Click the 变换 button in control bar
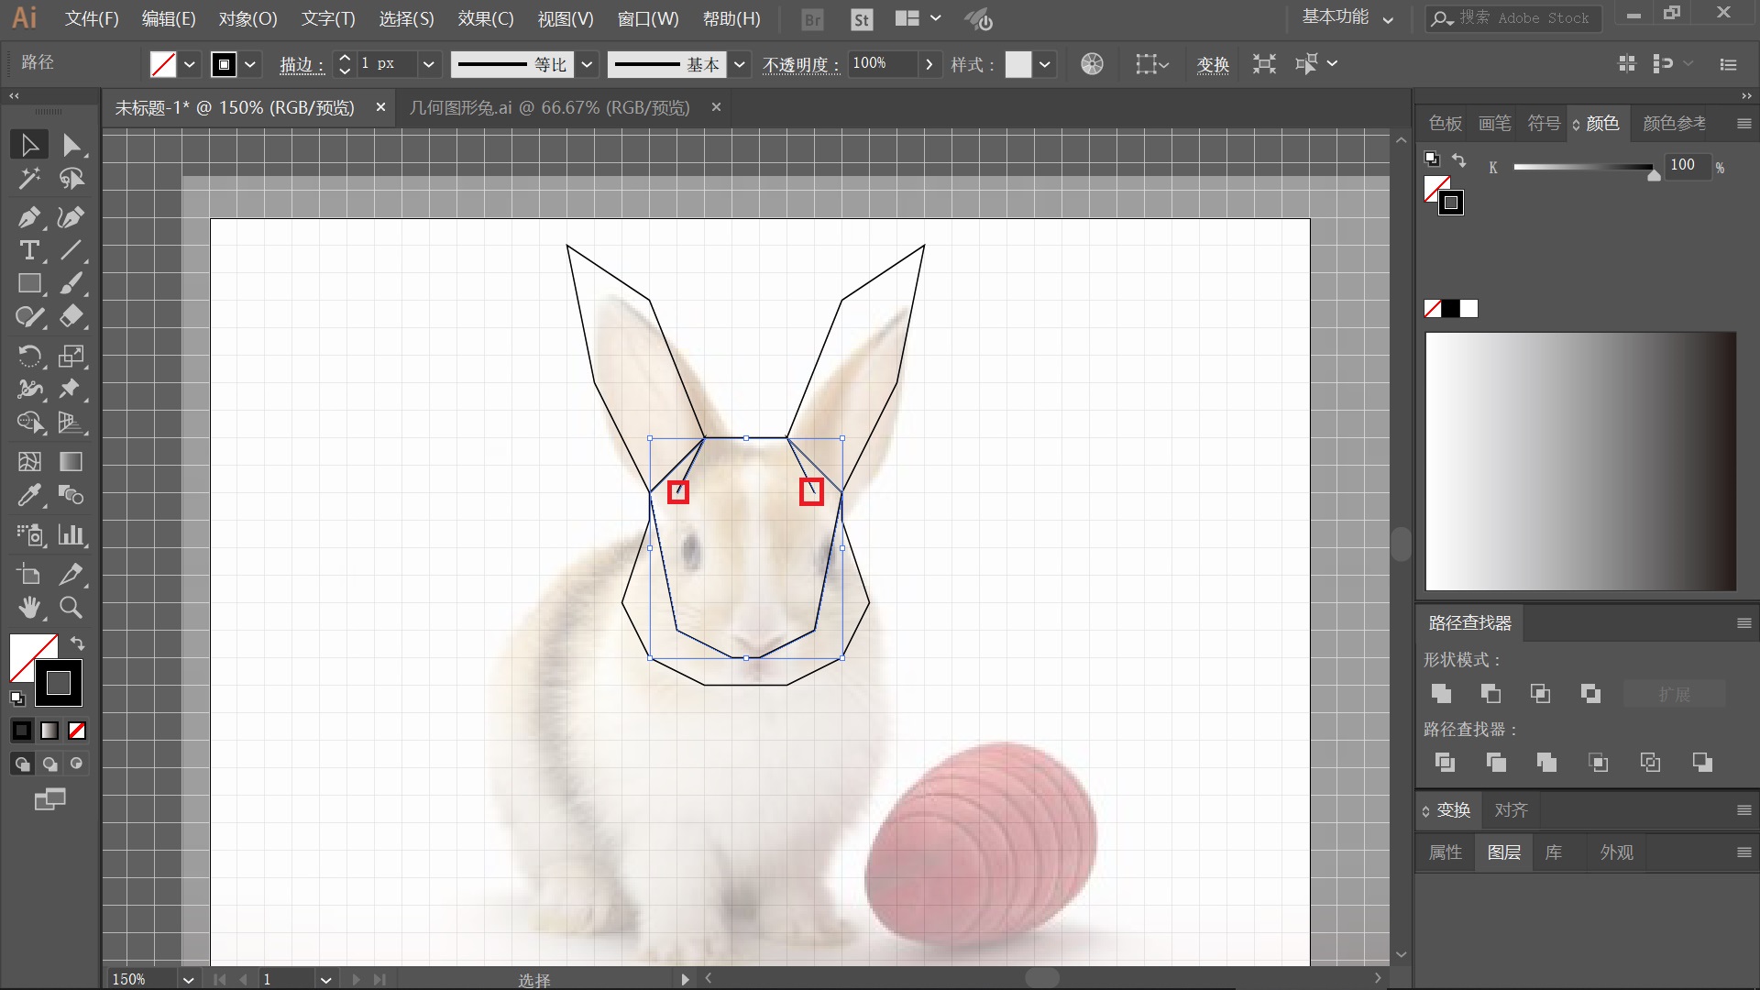The image size is (1760, 990). (1213, 64)
